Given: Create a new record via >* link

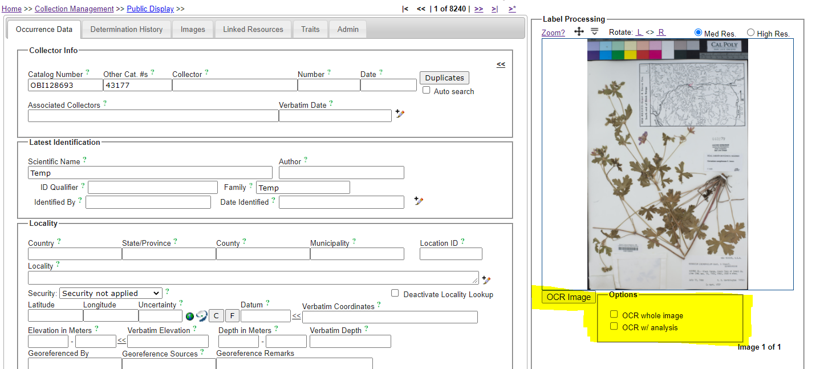Looking at the screenshot, I should click(512, 9).
